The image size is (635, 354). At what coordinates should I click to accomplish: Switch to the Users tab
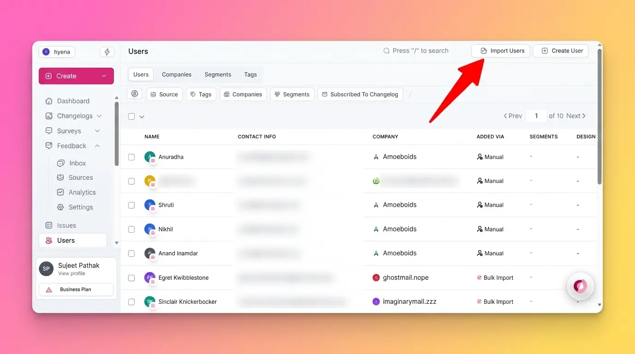click(141, 74)
